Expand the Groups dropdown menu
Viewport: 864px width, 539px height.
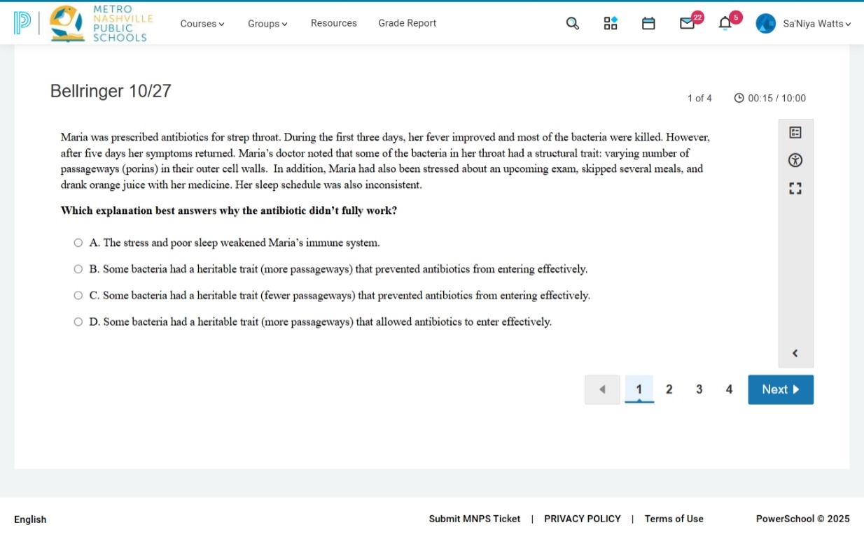tap(267, 24)
